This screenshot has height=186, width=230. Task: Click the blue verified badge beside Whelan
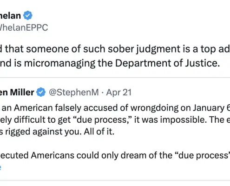click(x=28, y=15)
